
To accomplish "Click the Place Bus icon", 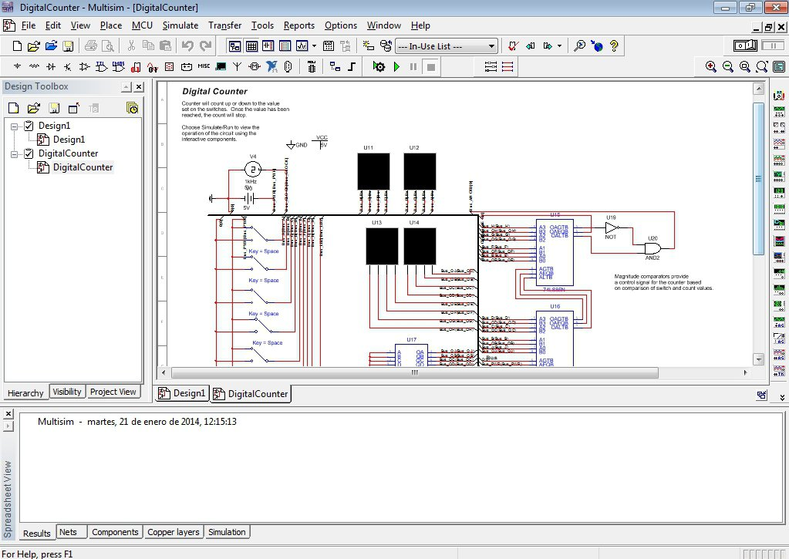I will click(x=352, y=67).
